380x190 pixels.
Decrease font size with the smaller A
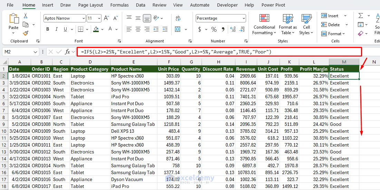coord(116,18)
